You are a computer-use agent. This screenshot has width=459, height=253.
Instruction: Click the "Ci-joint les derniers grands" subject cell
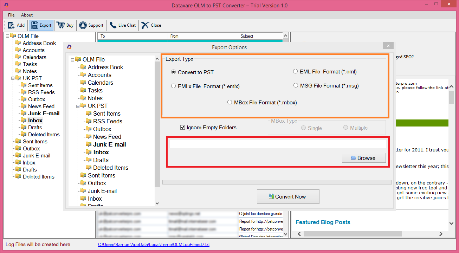260,214
